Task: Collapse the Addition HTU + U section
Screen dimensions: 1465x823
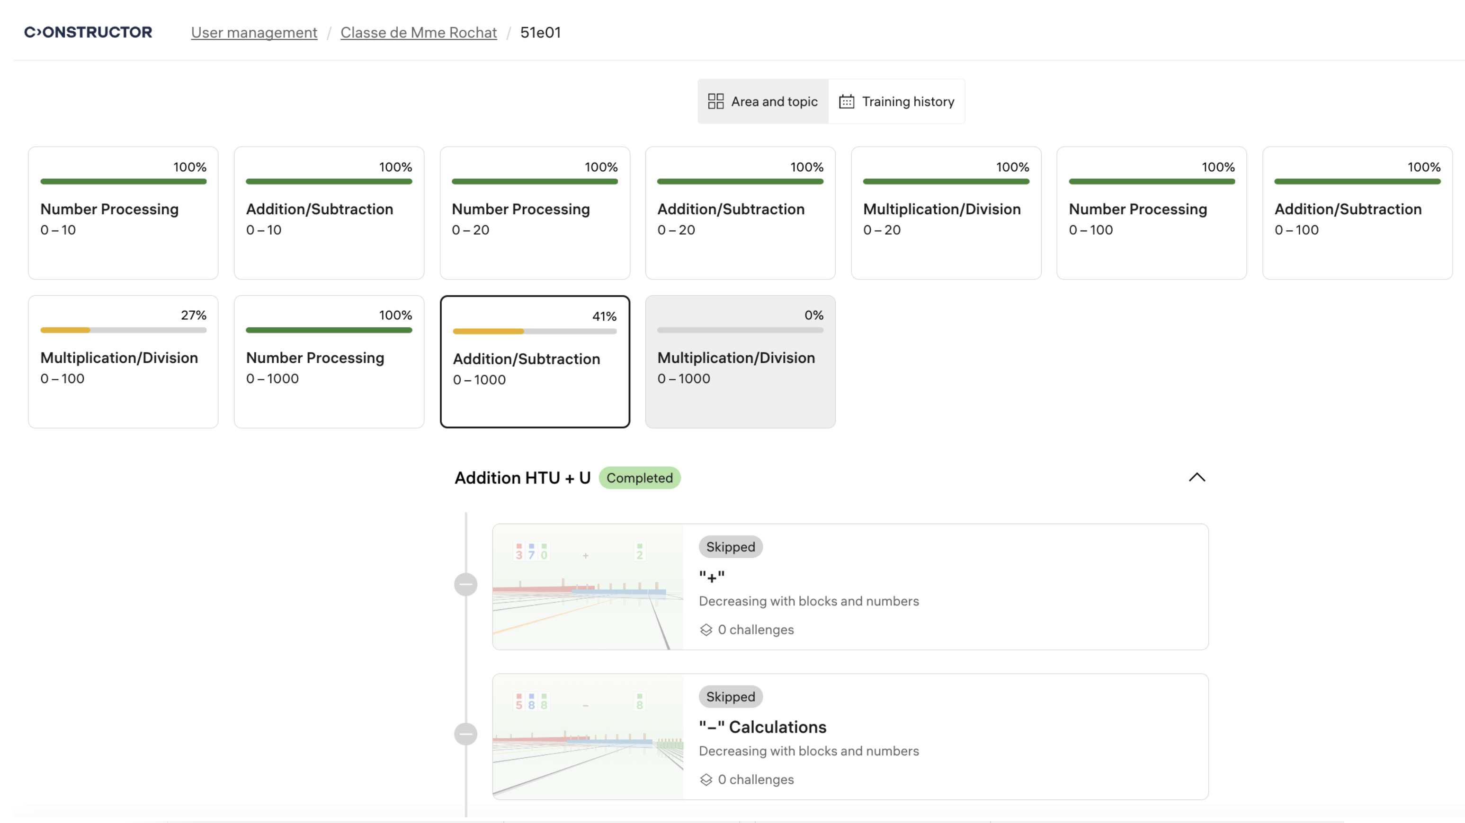Action: (x=1197, y=478)
